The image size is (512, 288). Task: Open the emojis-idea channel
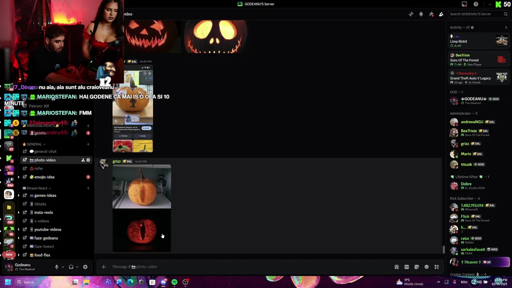point(56,177)
